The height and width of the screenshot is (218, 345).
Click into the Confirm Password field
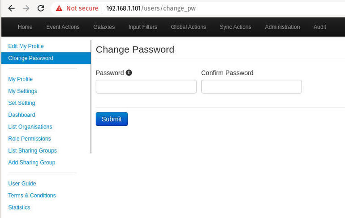(251, 86)
